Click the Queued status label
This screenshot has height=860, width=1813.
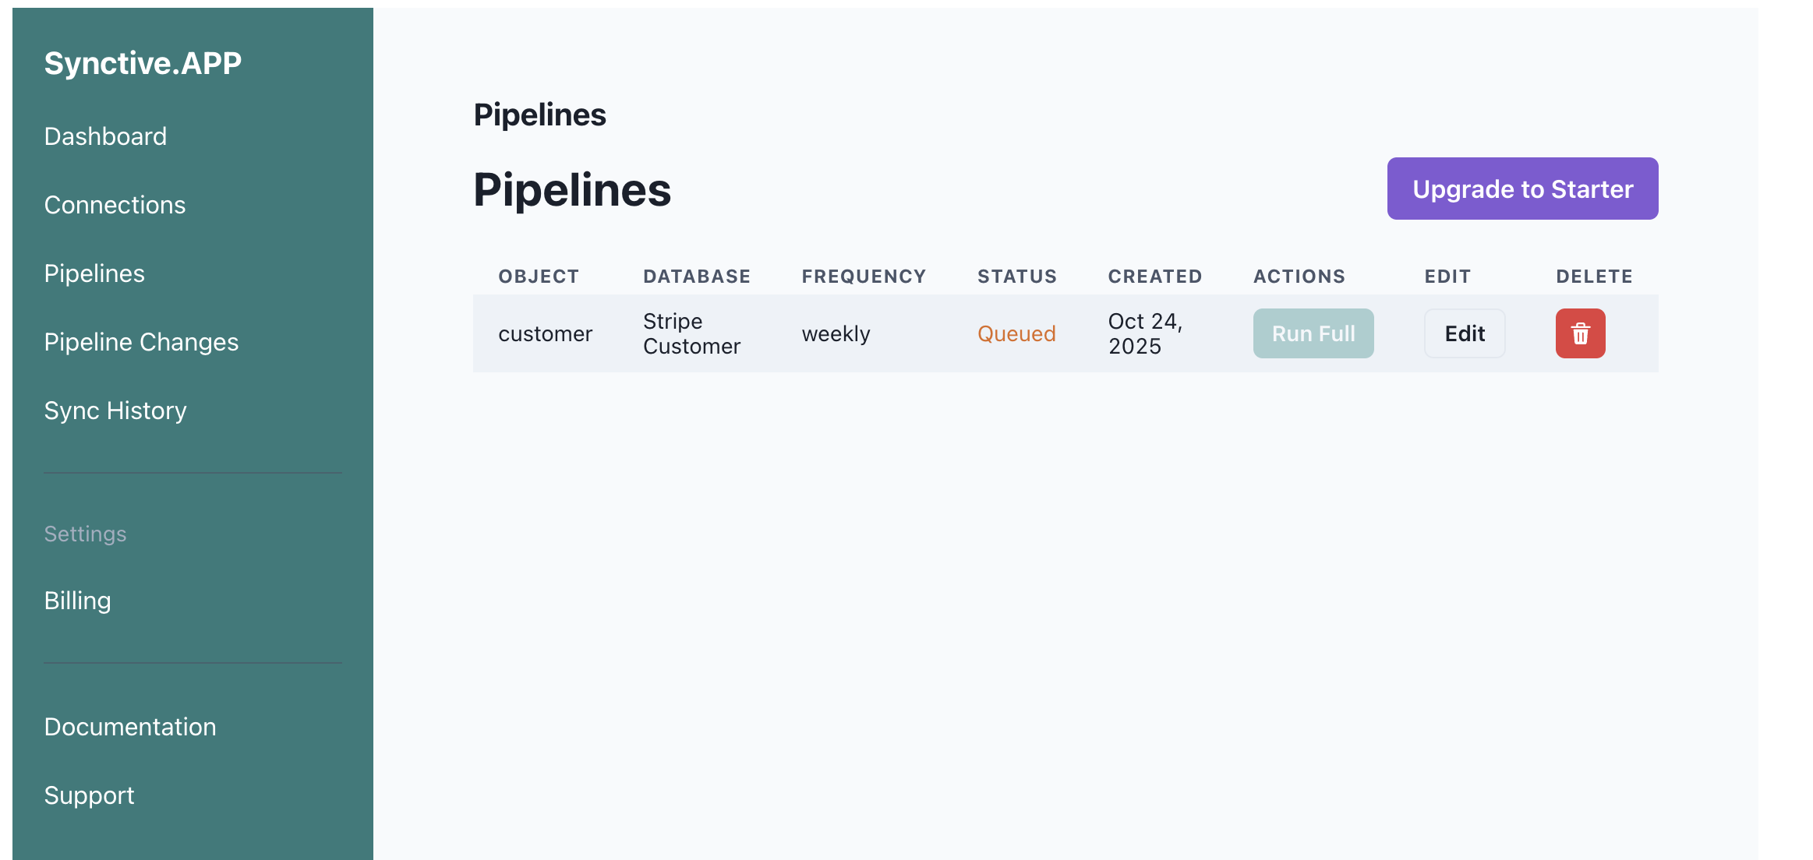1016,333
